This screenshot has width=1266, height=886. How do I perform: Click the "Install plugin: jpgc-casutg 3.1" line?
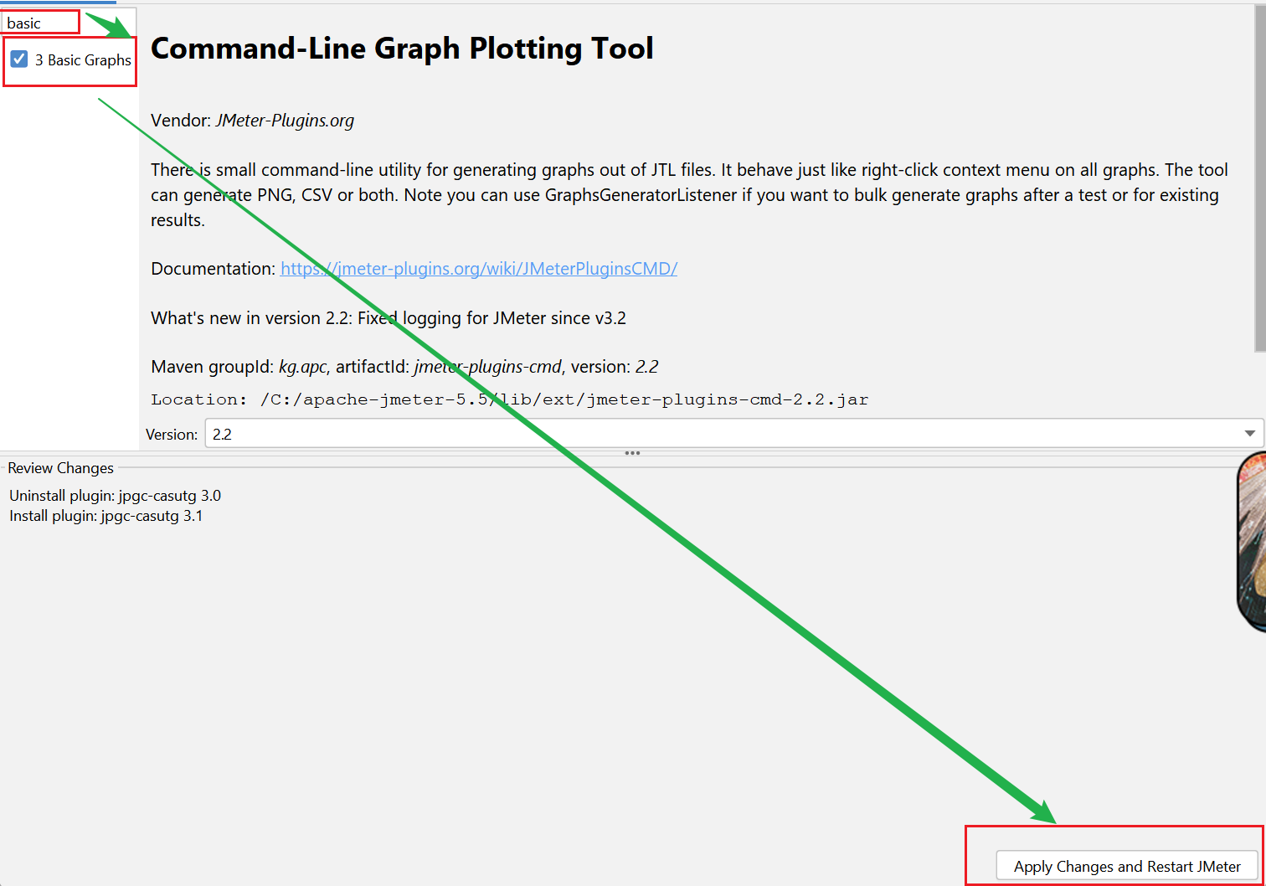tap(106, 516)
